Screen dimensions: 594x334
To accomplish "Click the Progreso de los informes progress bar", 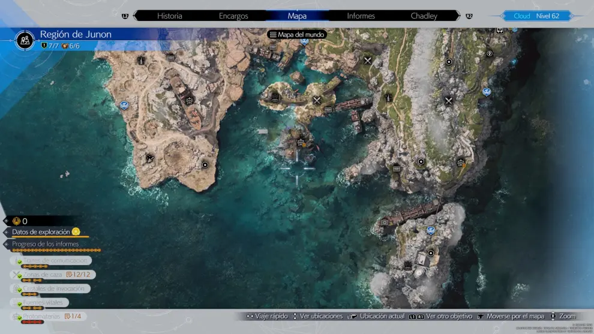I will point(57,251).
